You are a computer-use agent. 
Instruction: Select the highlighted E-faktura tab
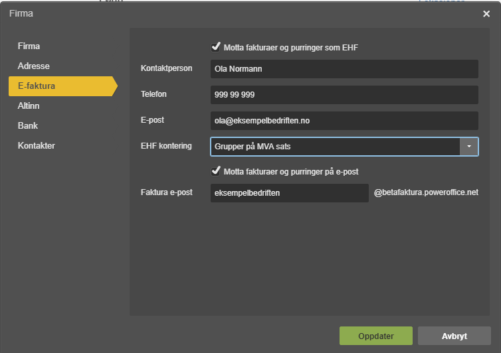[37, 86]
